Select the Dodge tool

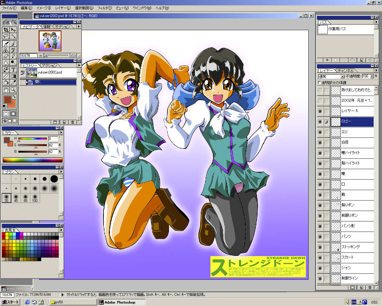pyautogui.click(x=13, y=62)
